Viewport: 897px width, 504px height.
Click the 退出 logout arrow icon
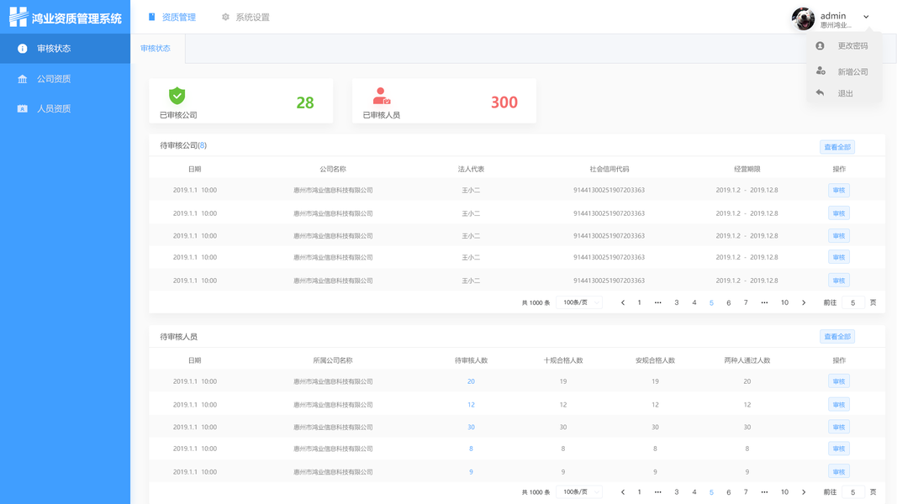click(820, 92)
